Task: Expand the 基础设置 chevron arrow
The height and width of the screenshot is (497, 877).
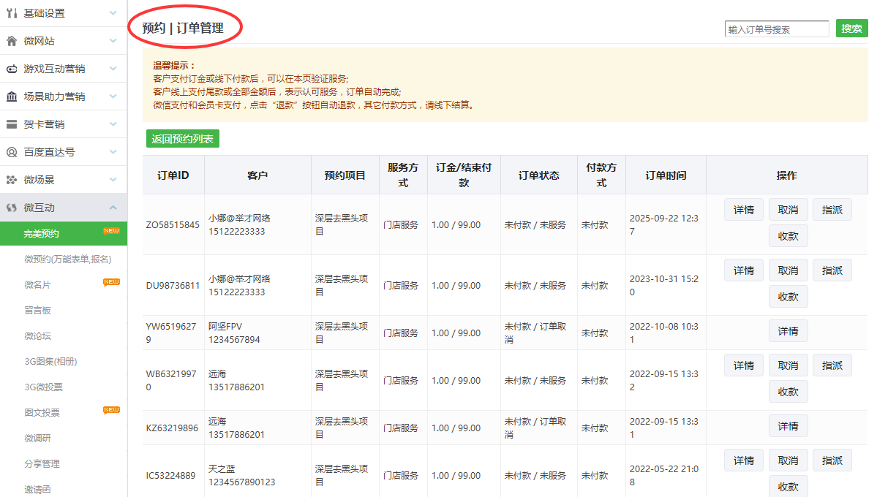Action: [113, 13]
